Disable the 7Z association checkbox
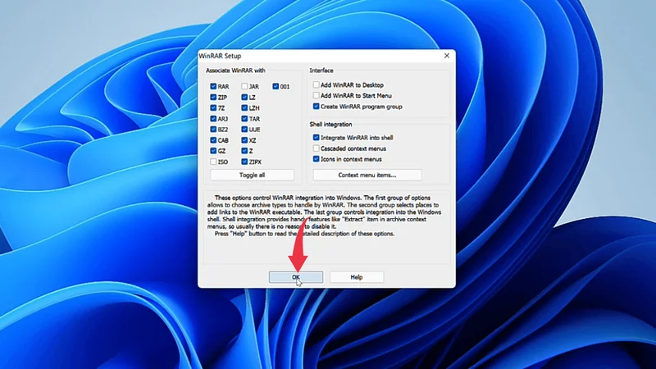This screenshot has height=369, width=656. point(213,107)
